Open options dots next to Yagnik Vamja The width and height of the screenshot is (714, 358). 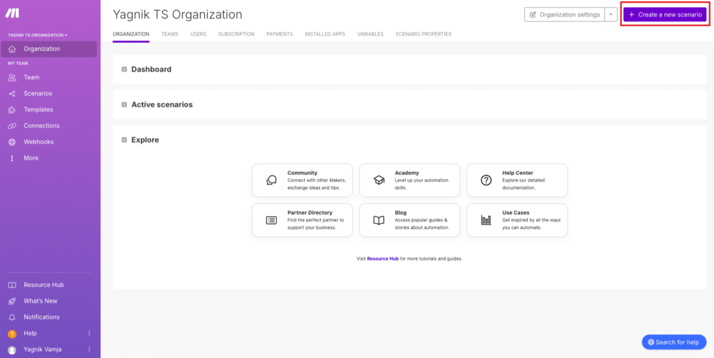click(x=89, y=350)
